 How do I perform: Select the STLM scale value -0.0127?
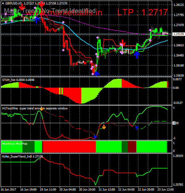(x=178, y=103)
